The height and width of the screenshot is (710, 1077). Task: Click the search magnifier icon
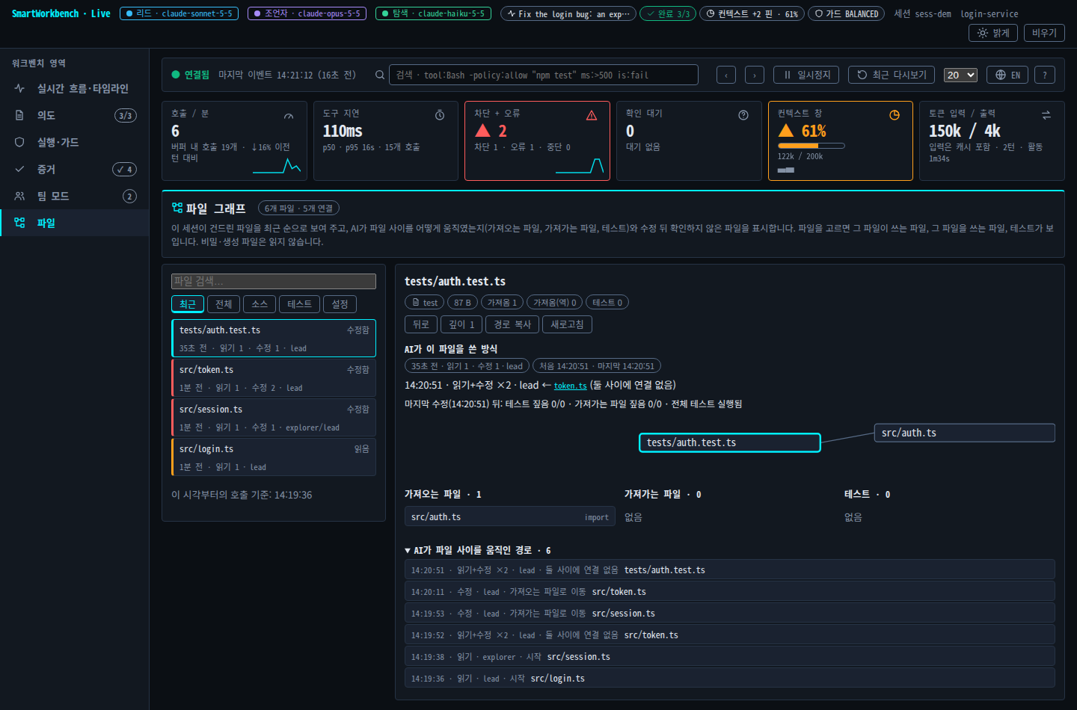(x=380, y=75)
